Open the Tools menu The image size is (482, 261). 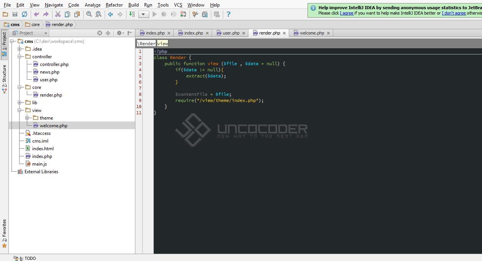[x=163, y=5]
